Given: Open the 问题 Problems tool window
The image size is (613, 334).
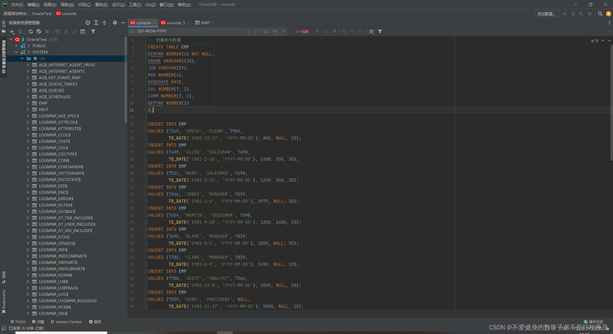Looking at the screenshot, I should tap(38, 322).
